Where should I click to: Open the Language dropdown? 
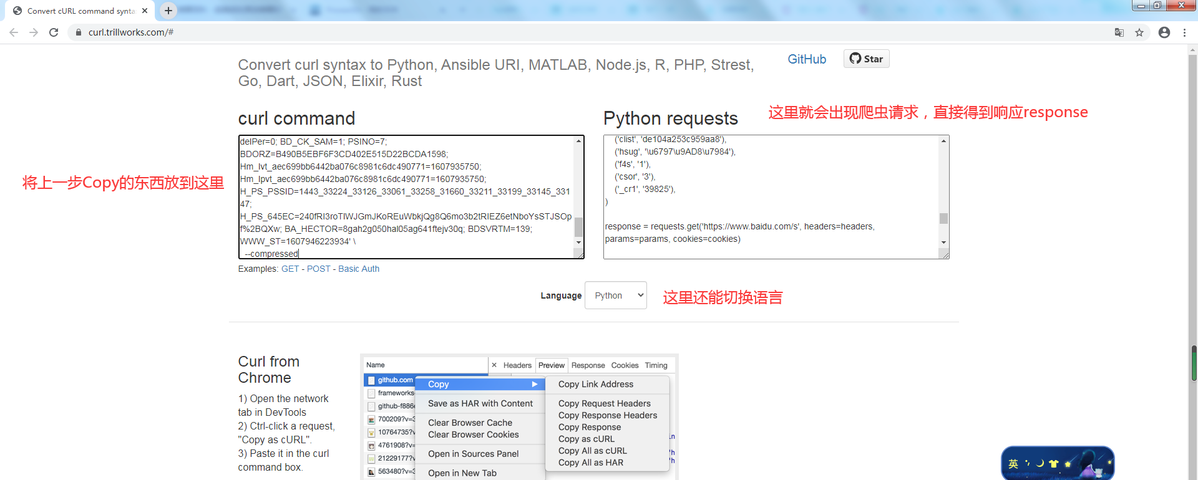[x=616, y=295]
